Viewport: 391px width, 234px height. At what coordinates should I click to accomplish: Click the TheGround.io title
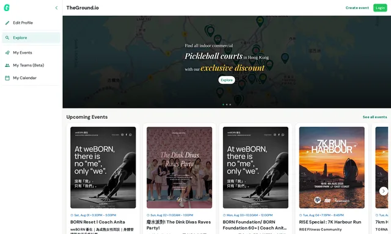[82, 8]
